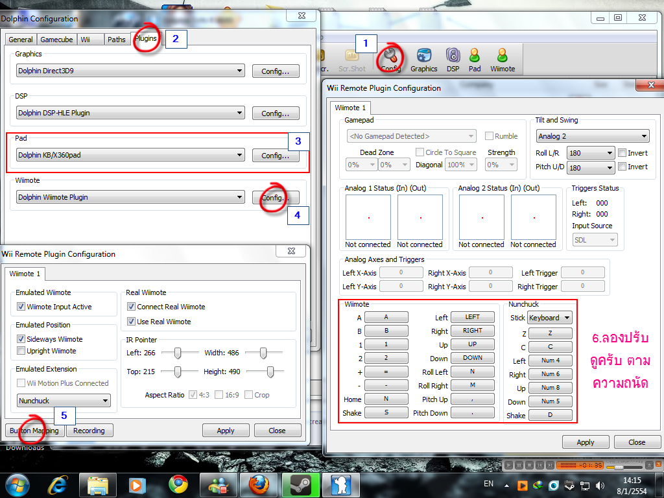Open the DSP speaker toolbar icon
Image resolution: width=664 pixels, height=498 pixels.
453,60
